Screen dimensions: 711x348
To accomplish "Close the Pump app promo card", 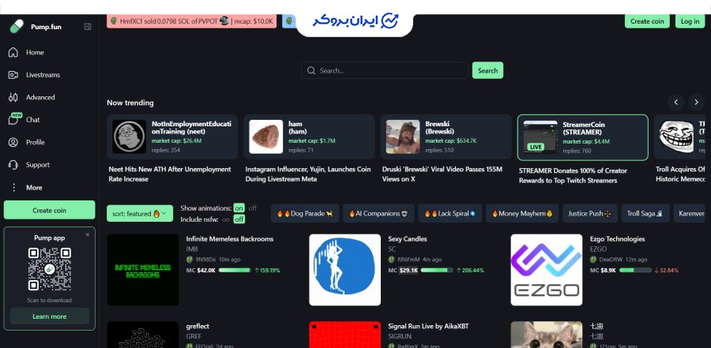I will pos(88,234).
